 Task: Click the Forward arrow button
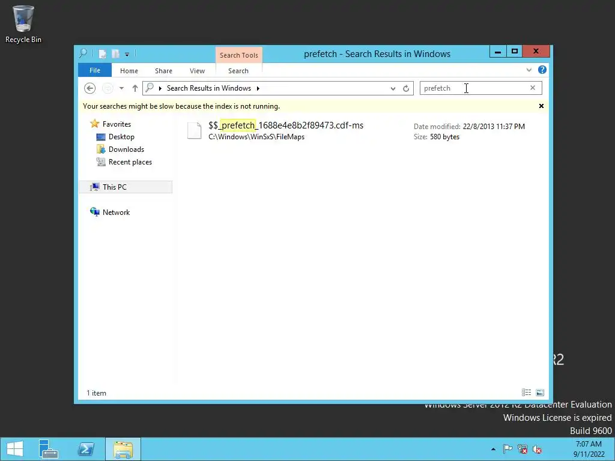point(108,88)
